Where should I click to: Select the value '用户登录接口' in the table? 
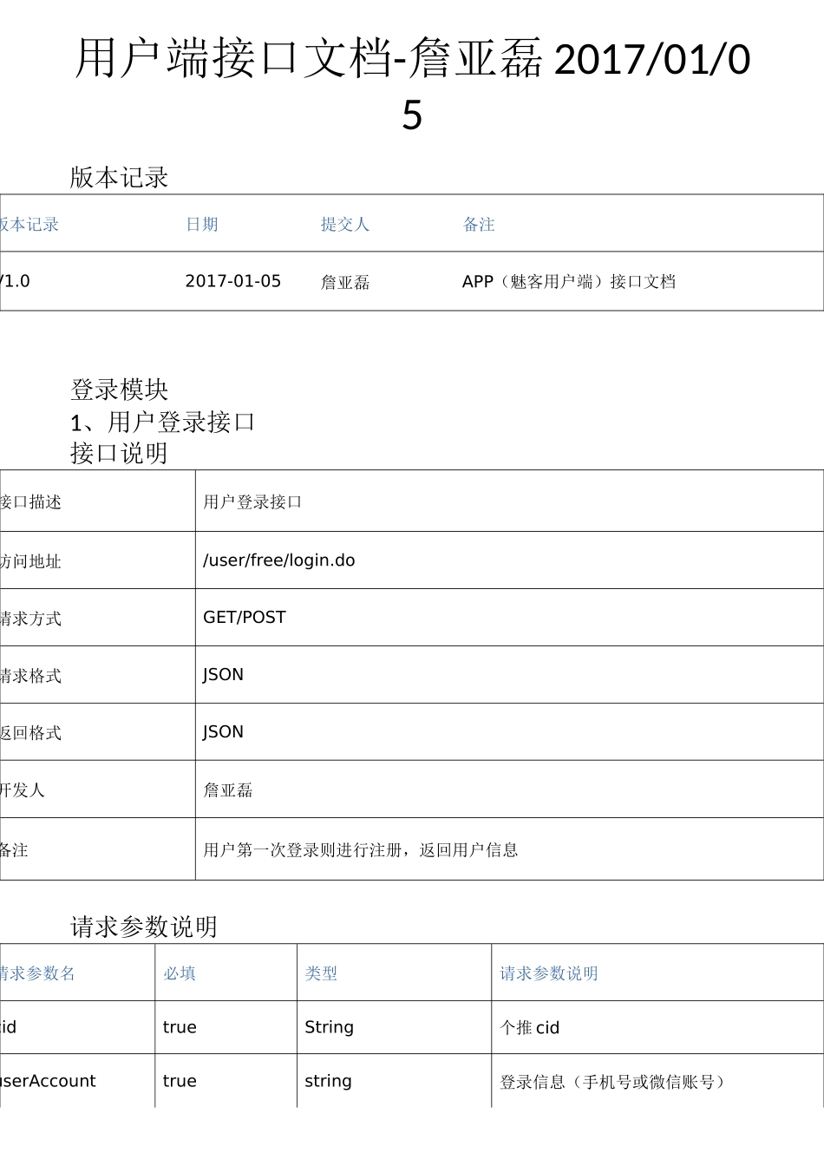(252, 502)
